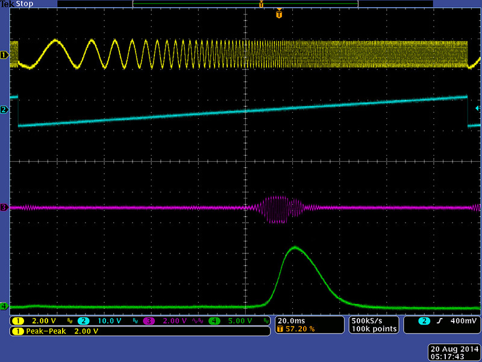Click the channel 1 vertical scale 2.00 V
Image resolution: width=482 pixels, height=362 pixels.
44,321
